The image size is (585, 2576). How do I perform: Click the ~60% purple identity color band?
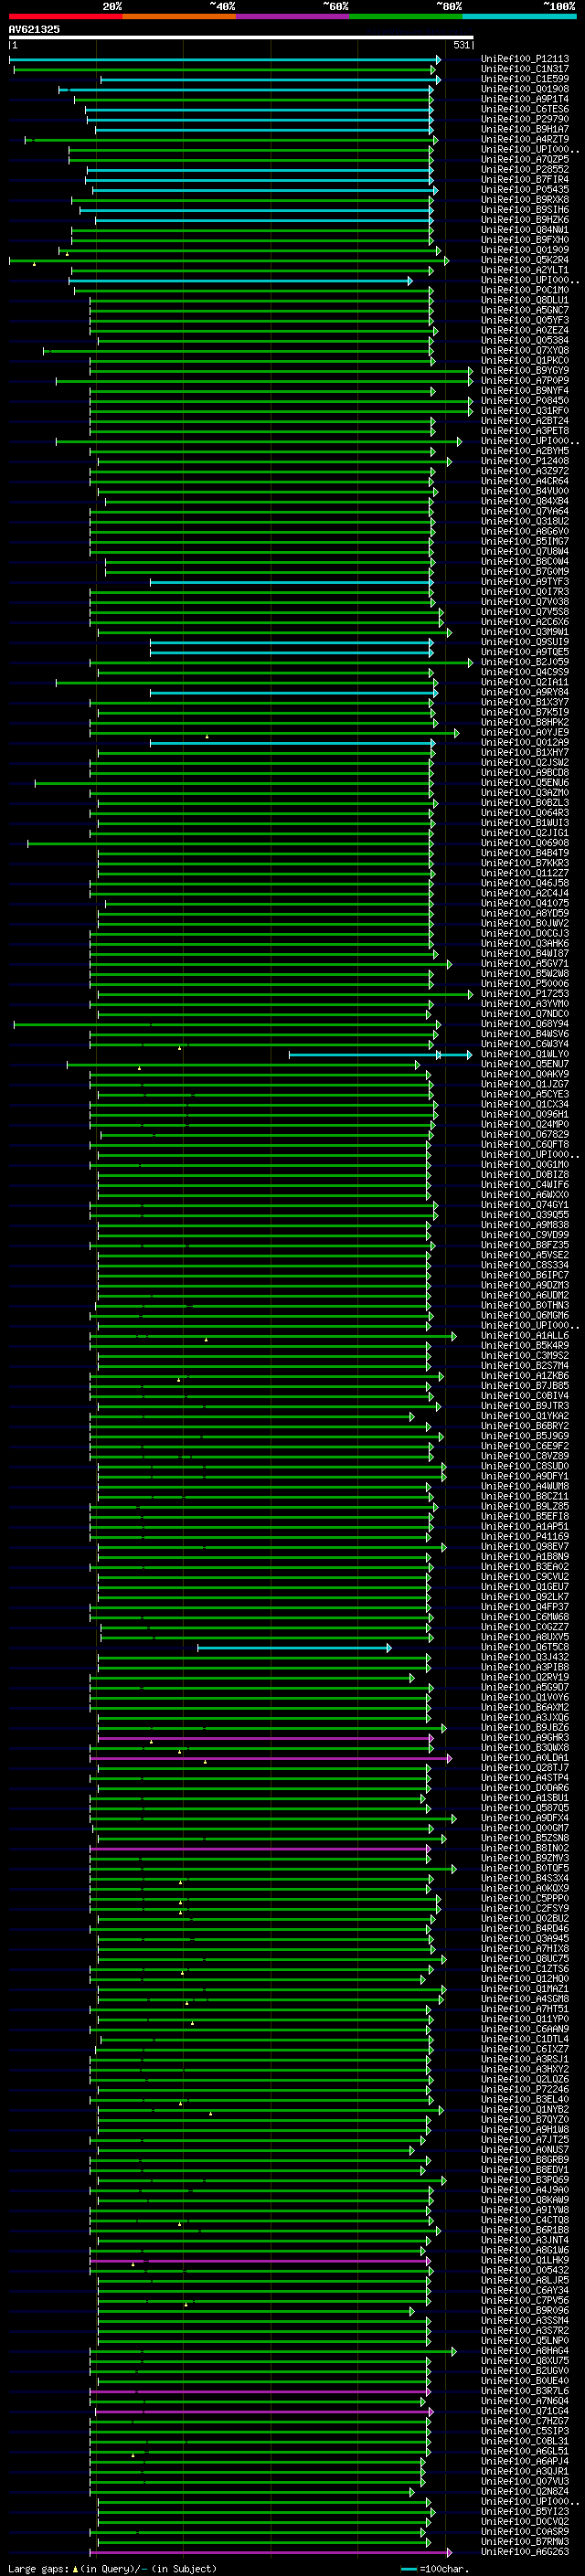[293, 16]
